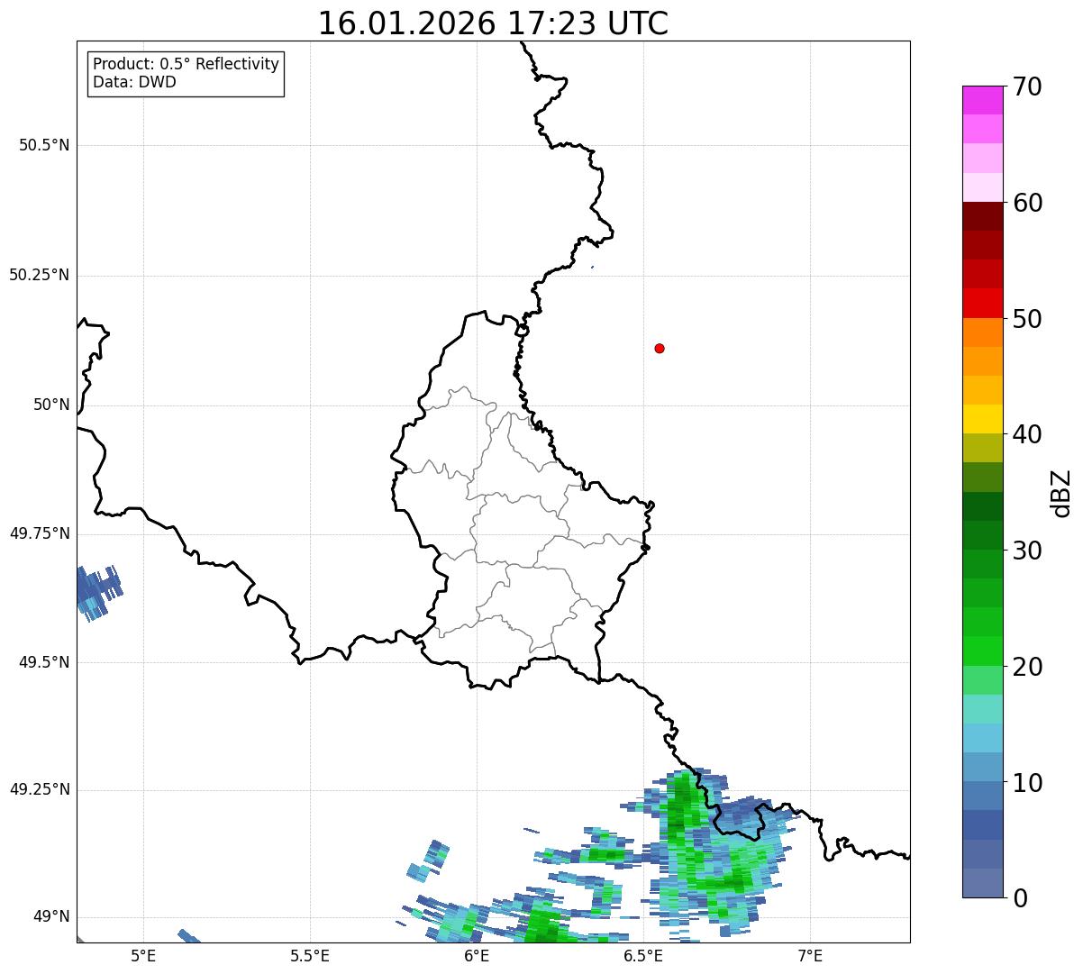Click the colorbar tick label 70

click(1028, 86)
